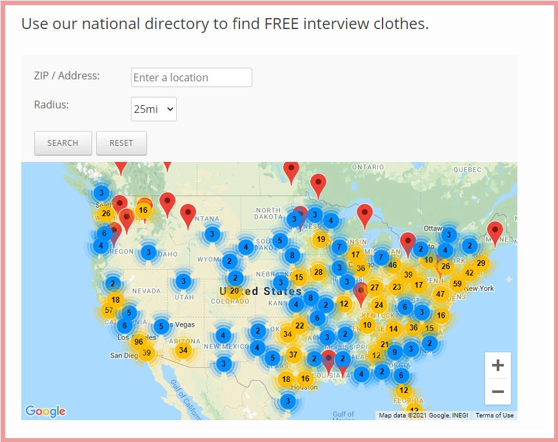Viewport: 558px width, 442px height.
Task: Open the 24 cluster near Kentucky
Action: 379,305
